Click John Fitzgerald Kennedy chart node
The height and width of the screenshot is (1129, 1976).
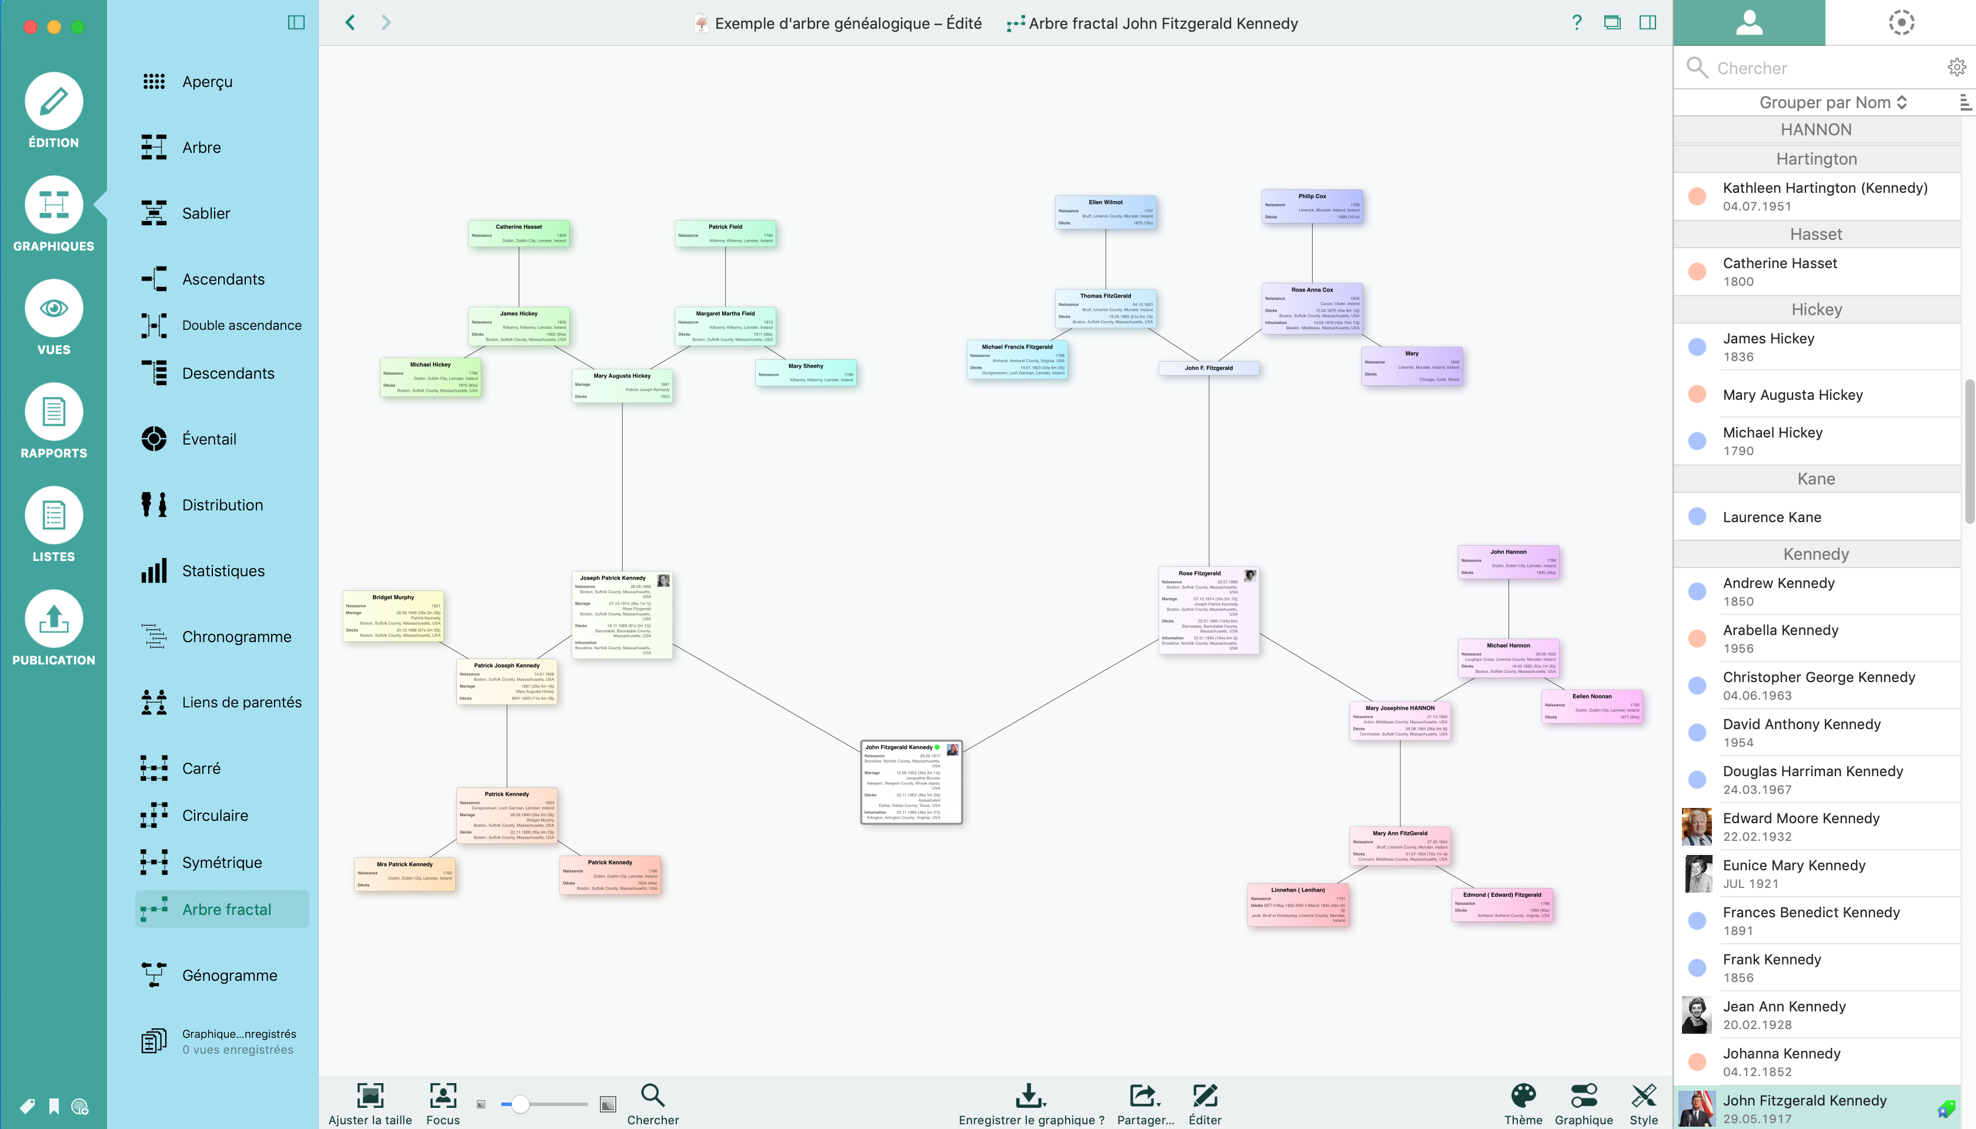[x=911, y=781]
